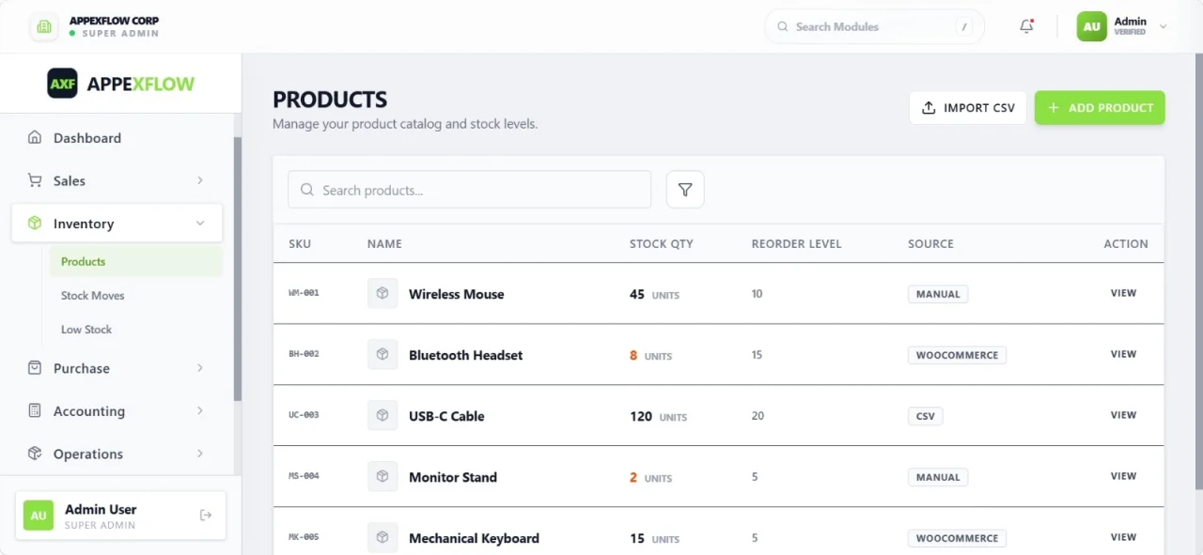
Task: Focus the Search products field
Action: pos(470,190)
